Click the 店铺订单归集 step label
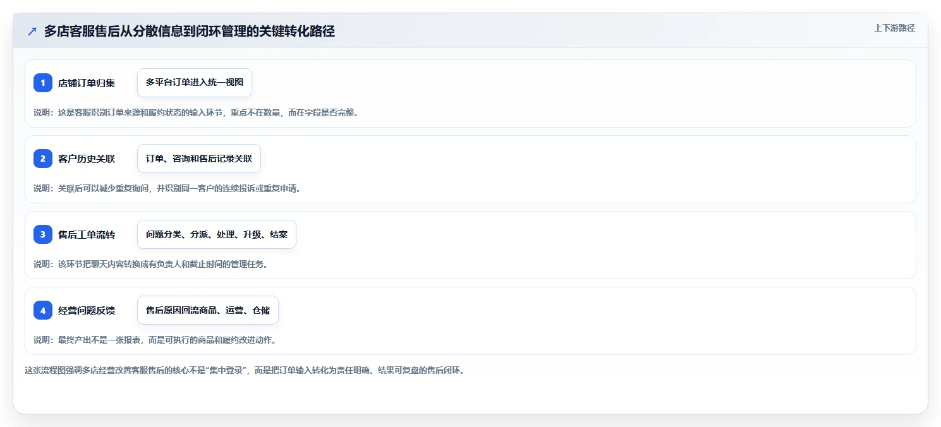Screen dimensions: 941x427 click(x=87, y=83)
